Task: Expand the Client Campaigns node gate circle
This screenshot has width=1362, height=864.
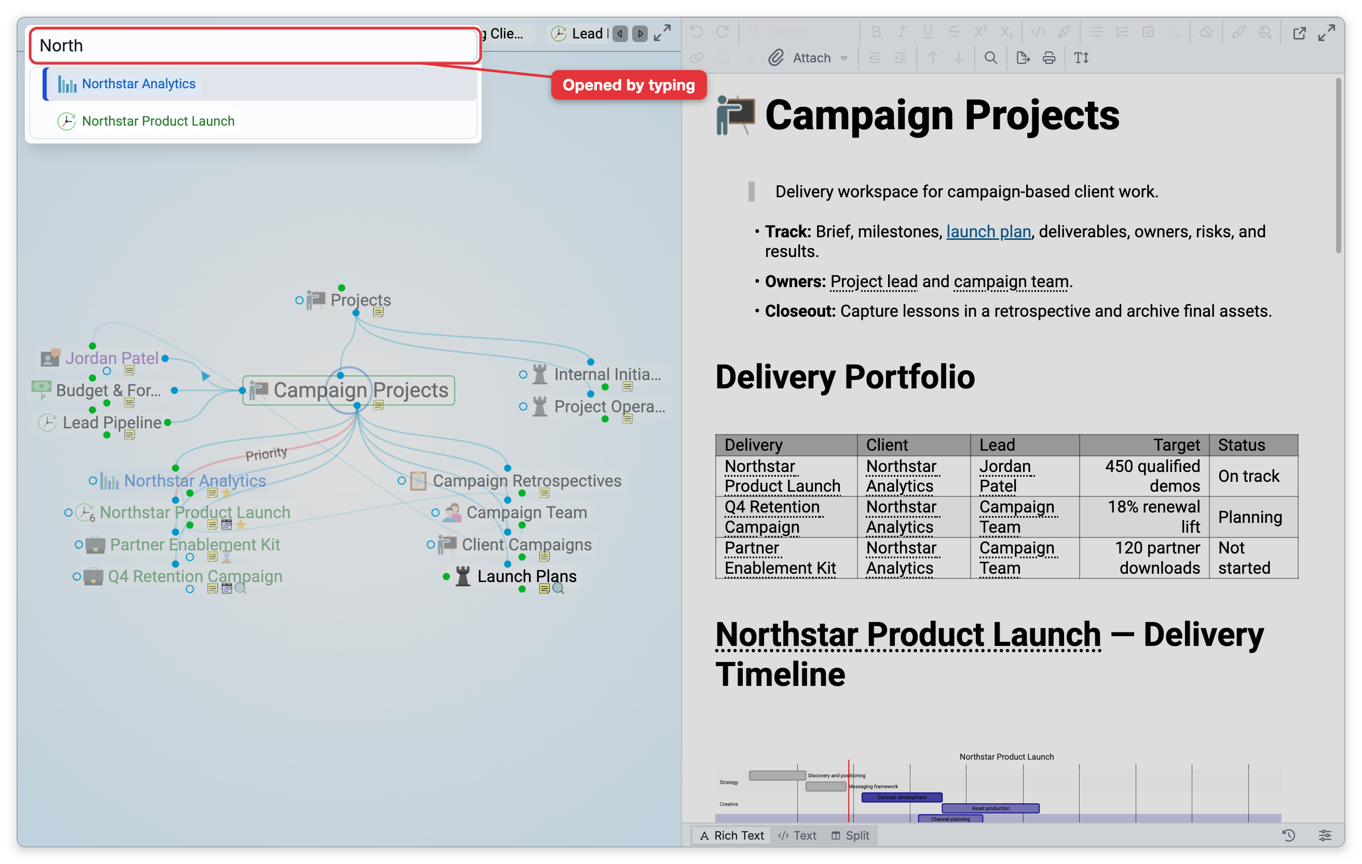Action: pos(430,544)
